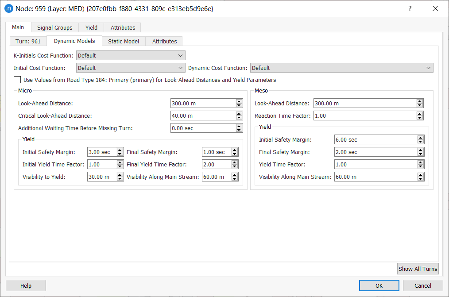Open the K-Initials Cost Function dropdown

point(130,55)
